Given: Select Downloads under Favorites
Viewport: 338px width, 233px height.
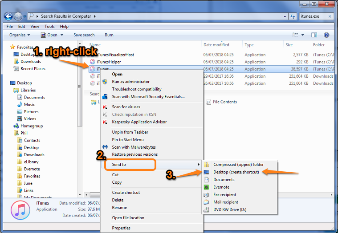Looking at the screenshot, I should tap(31, 62).
